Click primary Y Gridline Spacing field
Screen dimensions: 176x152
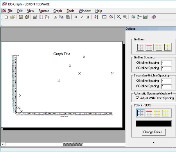pyautogui.click(x=166, y=68)
